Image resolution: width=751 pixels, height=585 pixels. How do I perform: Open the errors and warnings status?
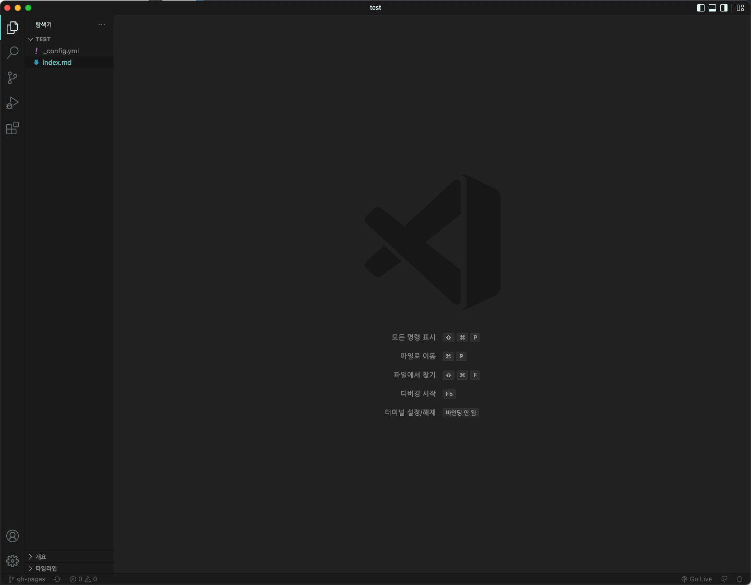tap(84, 579)
